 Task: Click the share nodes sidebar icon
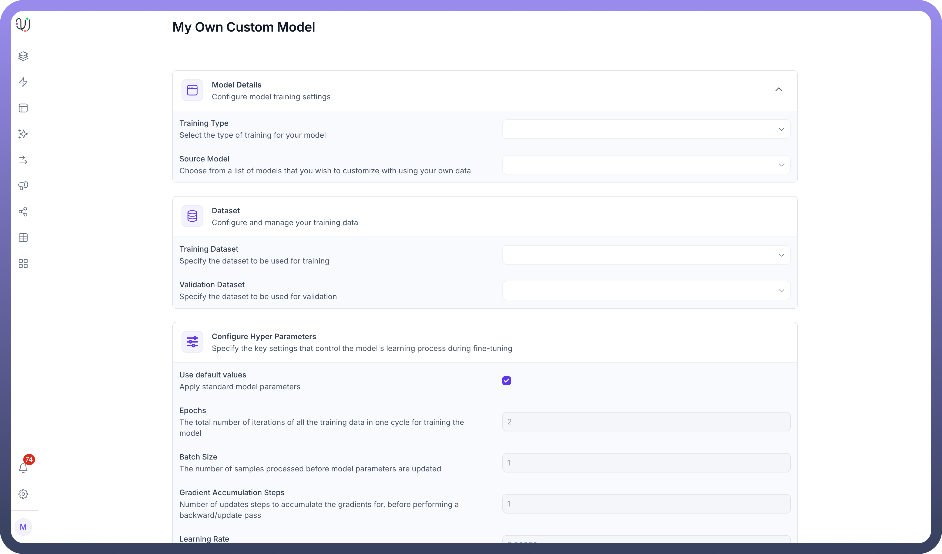pos(23,212)
